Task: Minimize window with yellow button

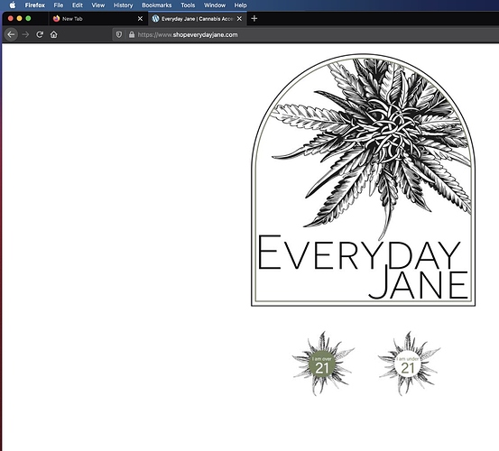Action: point(20,18)
